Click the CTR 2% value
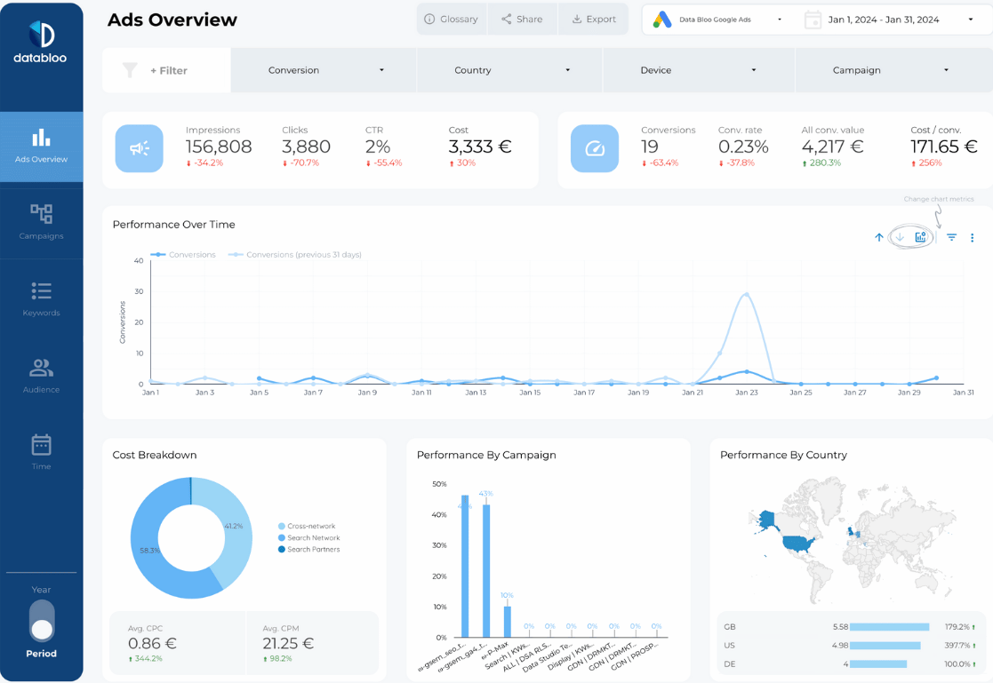This screenshot has width=993, height=683. click(378, 147)
